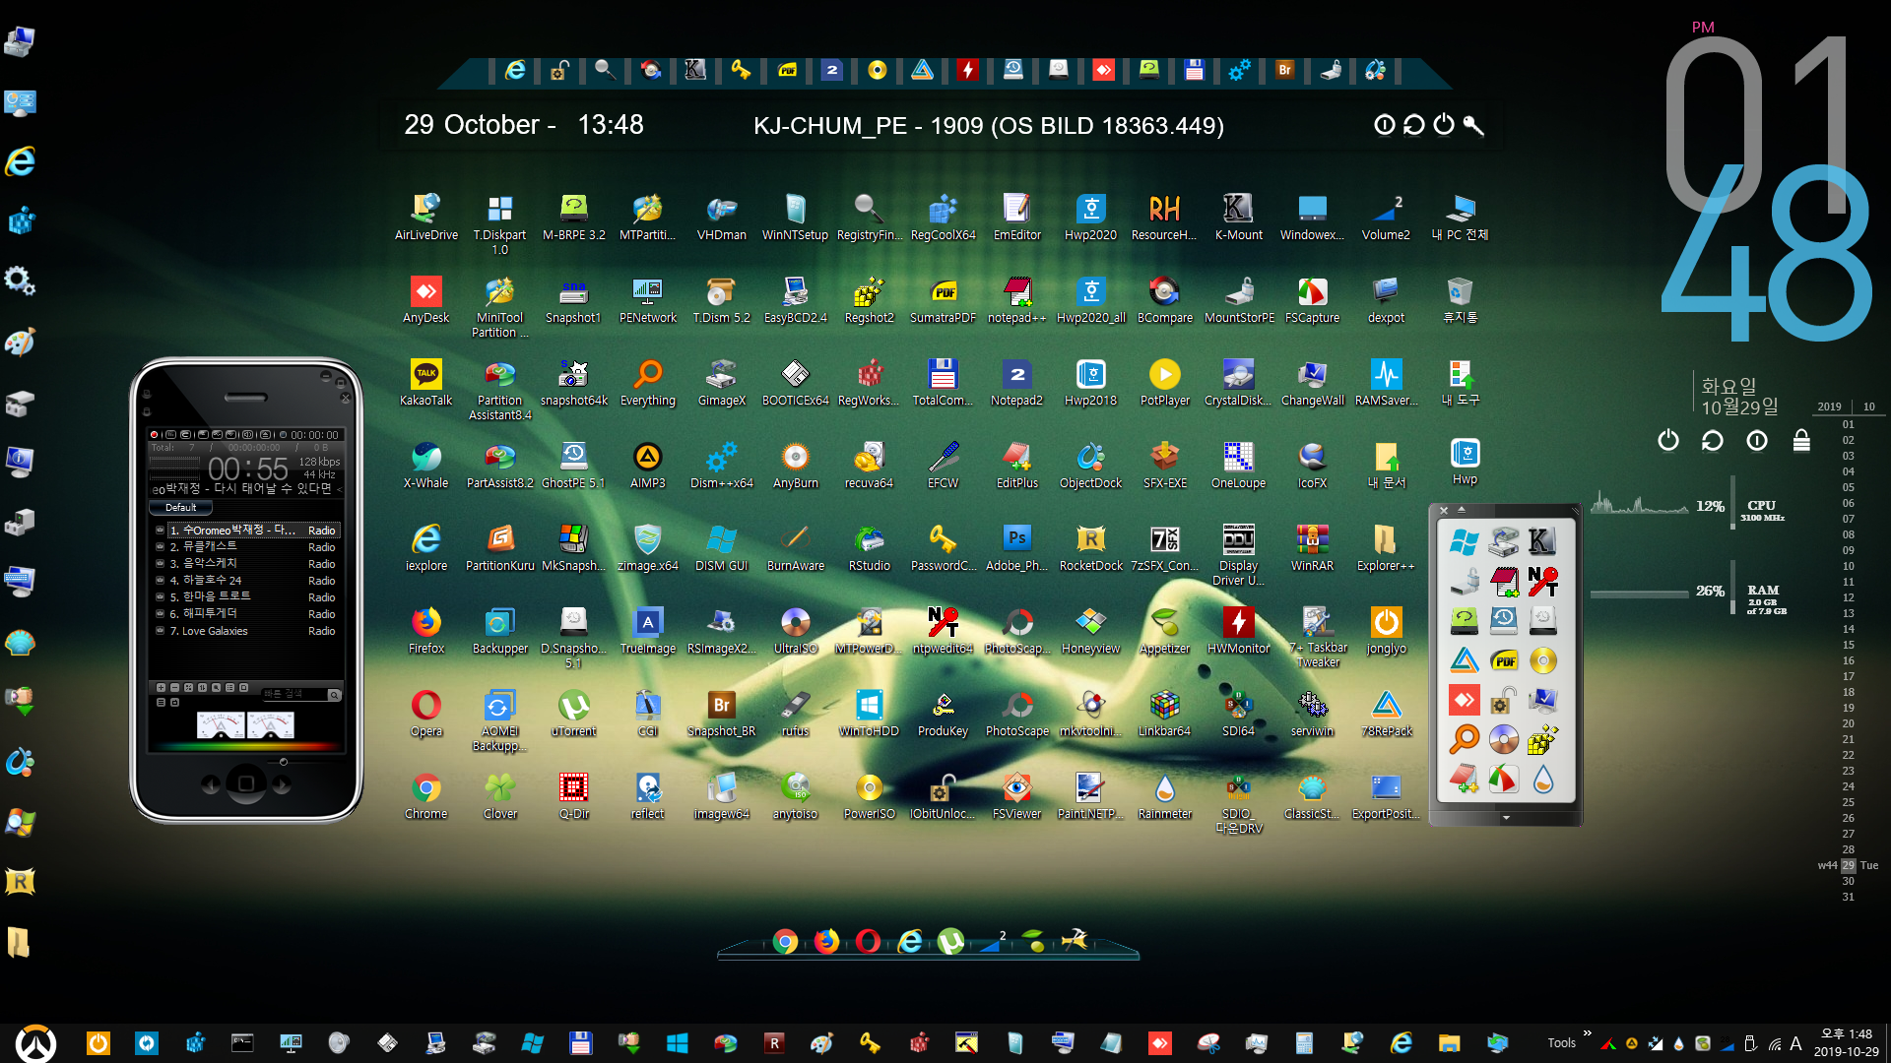1891x1063 pixels.
Task: Click the Opera icon in the bottom dock
Action: pos(868,942)
